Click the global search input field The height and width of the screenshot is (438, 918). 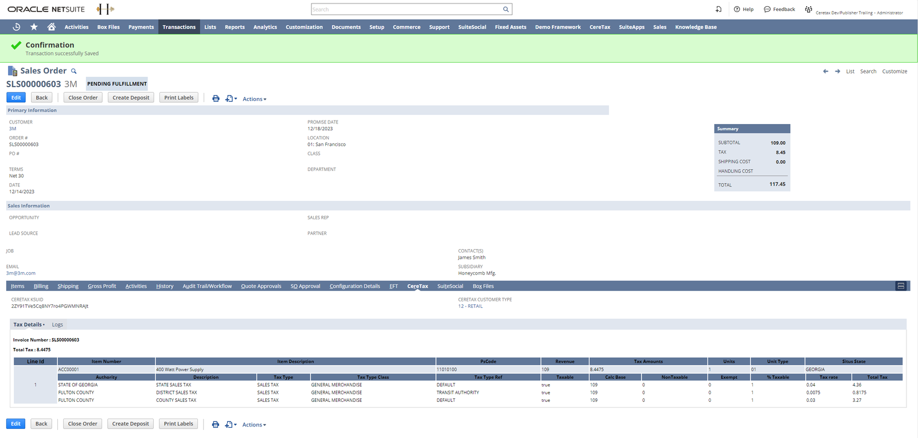pyautogui.click(x=406, y=9)
